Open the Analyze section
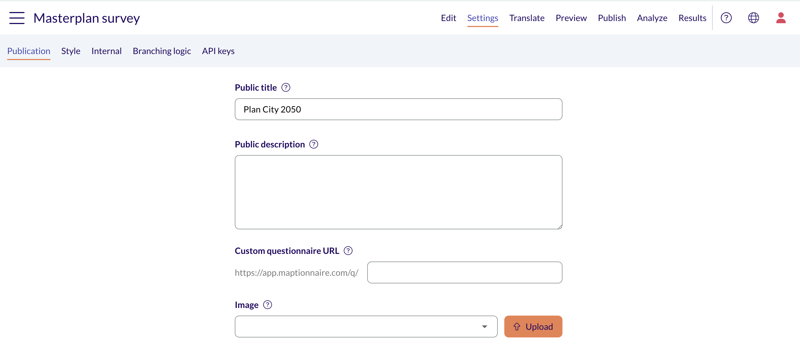Viewport: 800px width, 350px height. click(x=652, y=18)
